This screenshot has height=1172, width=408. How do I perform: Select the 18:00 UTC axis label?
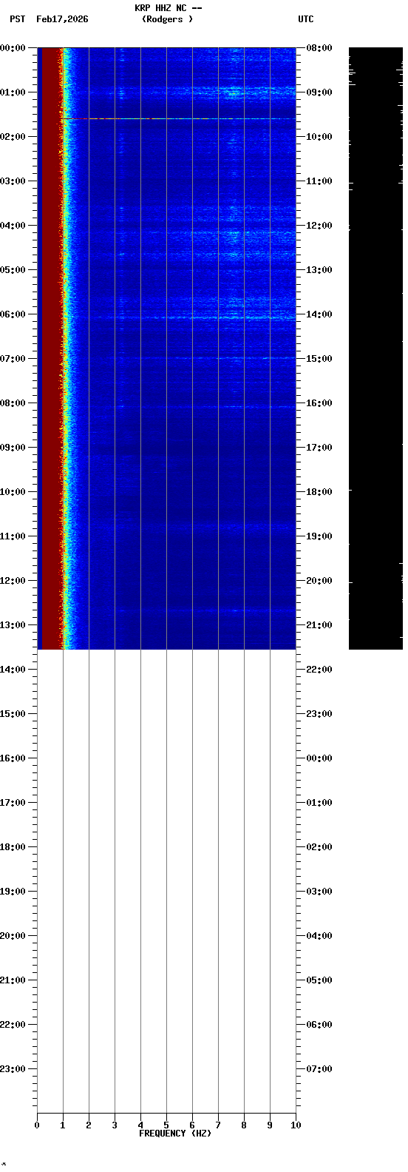(319, 492)
